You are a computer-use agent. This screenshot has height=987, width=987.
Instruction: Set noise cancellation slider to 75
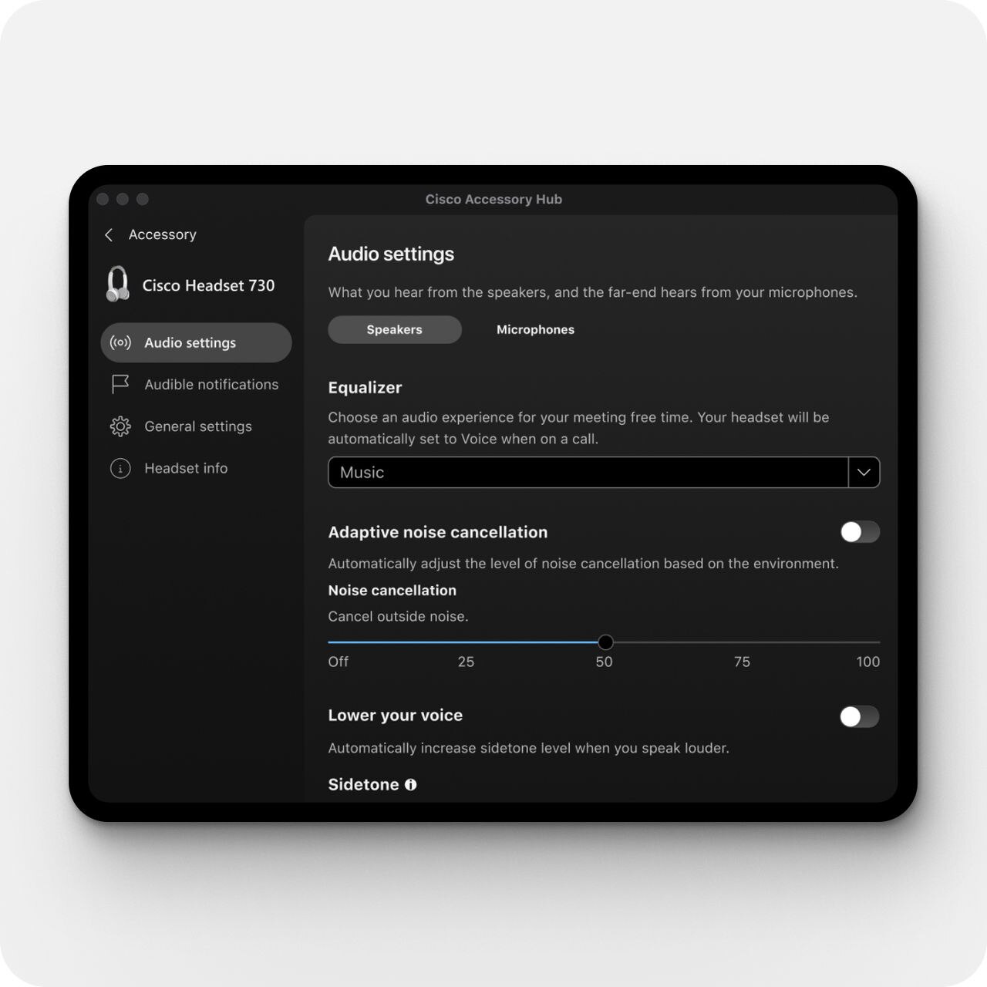(742, 642)
